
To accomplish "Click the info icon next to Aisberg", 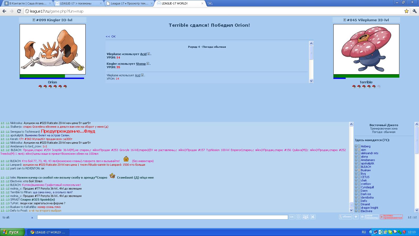I will click(356, 146).
